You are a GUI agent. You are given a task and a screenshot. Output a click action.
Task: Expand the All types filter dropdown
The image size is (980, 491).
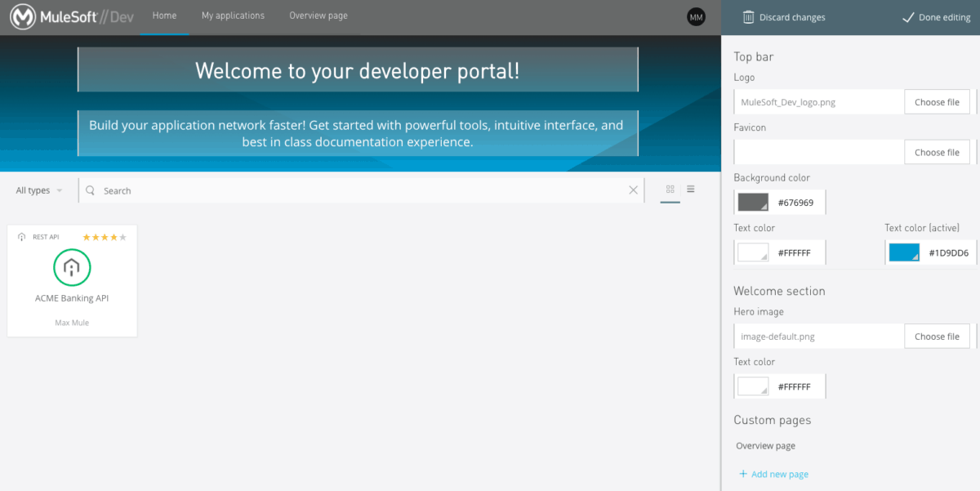pos(38,190)
